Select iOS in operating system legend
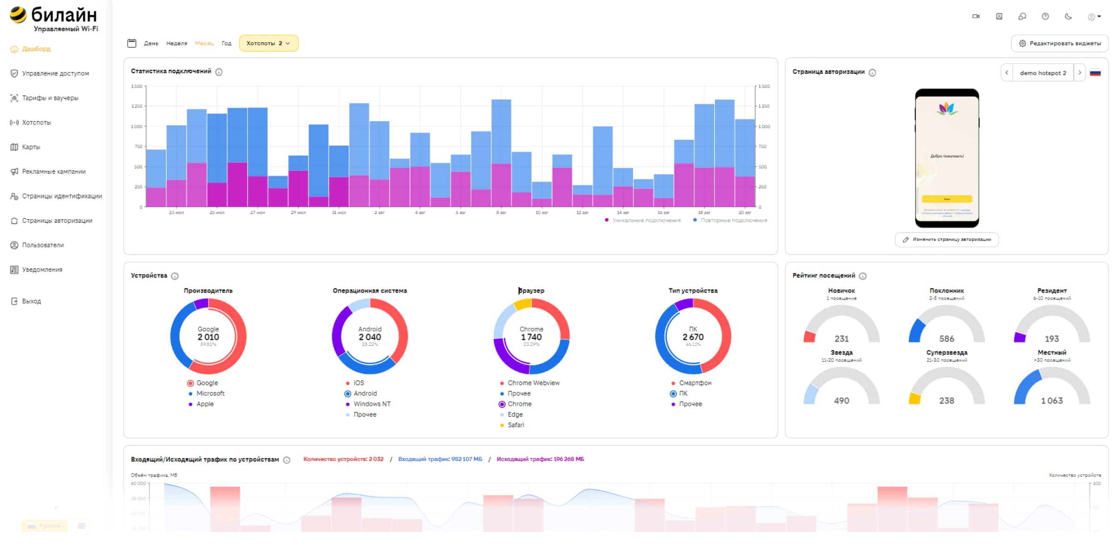The width and height of the screenshot is (1117, 558). click(355, 383)
